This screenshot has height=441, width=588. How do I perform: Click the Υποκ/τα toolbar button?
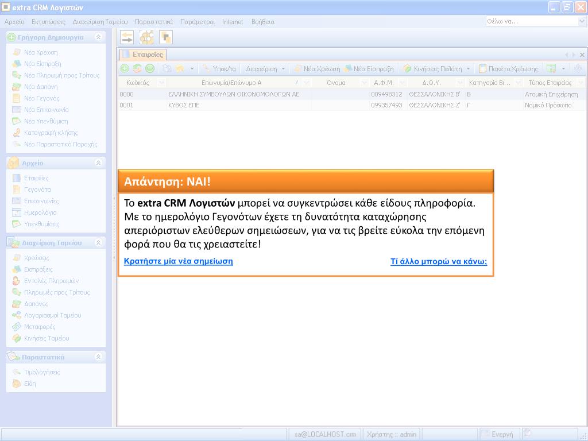219,69
